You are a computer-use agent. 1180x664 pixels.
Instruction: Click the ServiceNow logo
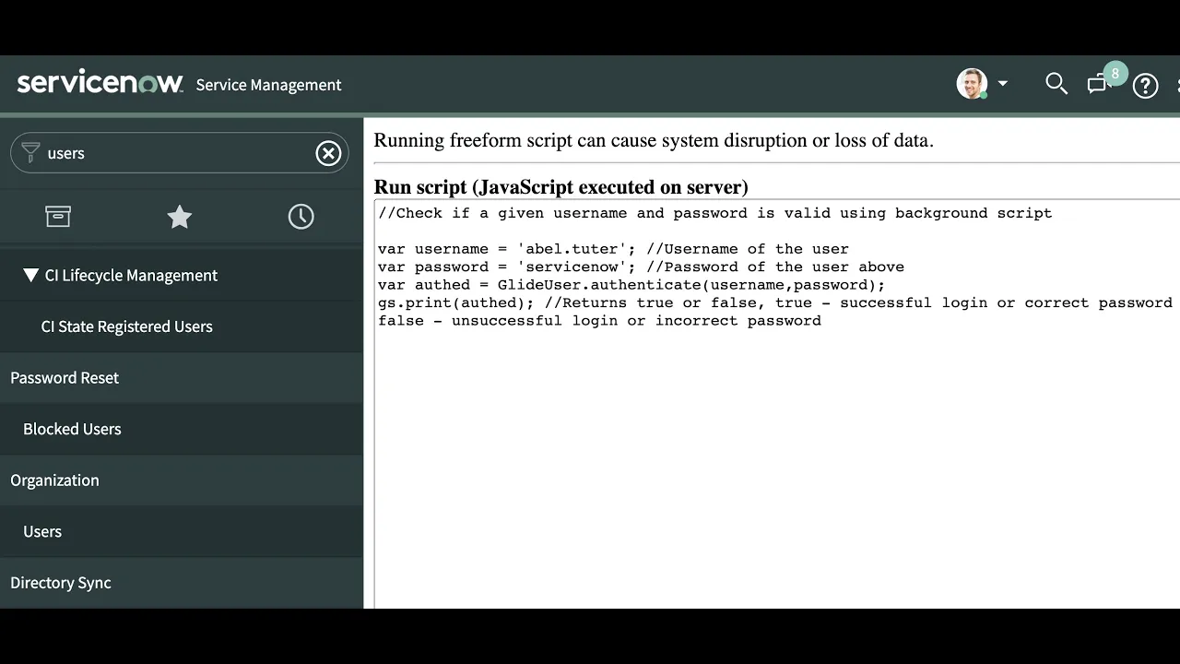100,83
